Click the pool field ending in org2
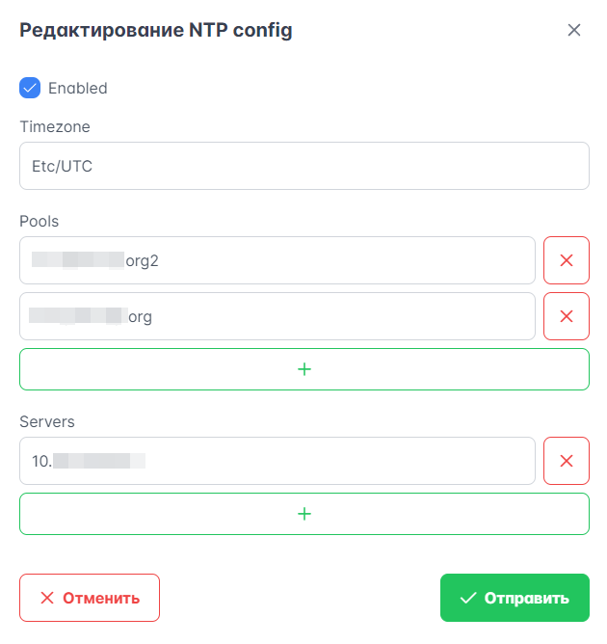607x644 pixels. [x=277, y=260]
